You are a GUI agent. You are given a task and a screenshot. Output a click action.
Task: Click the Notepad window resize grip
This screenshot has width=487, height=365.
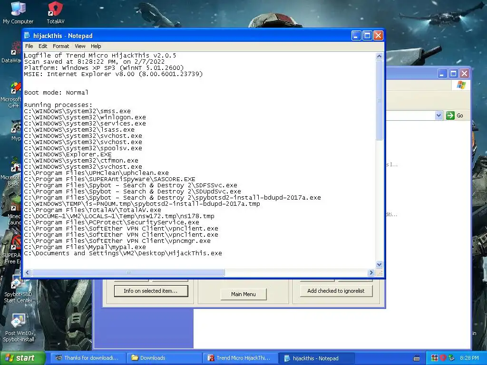(380, 273)
